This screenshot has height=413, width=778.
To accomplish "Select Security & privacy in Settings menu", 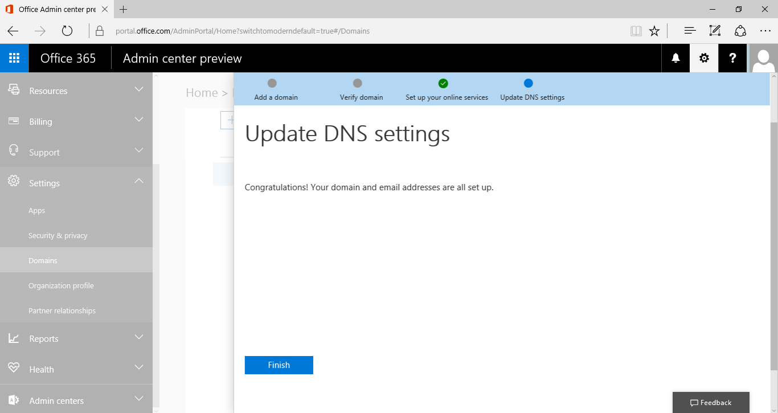I will [x=58, y=235].
